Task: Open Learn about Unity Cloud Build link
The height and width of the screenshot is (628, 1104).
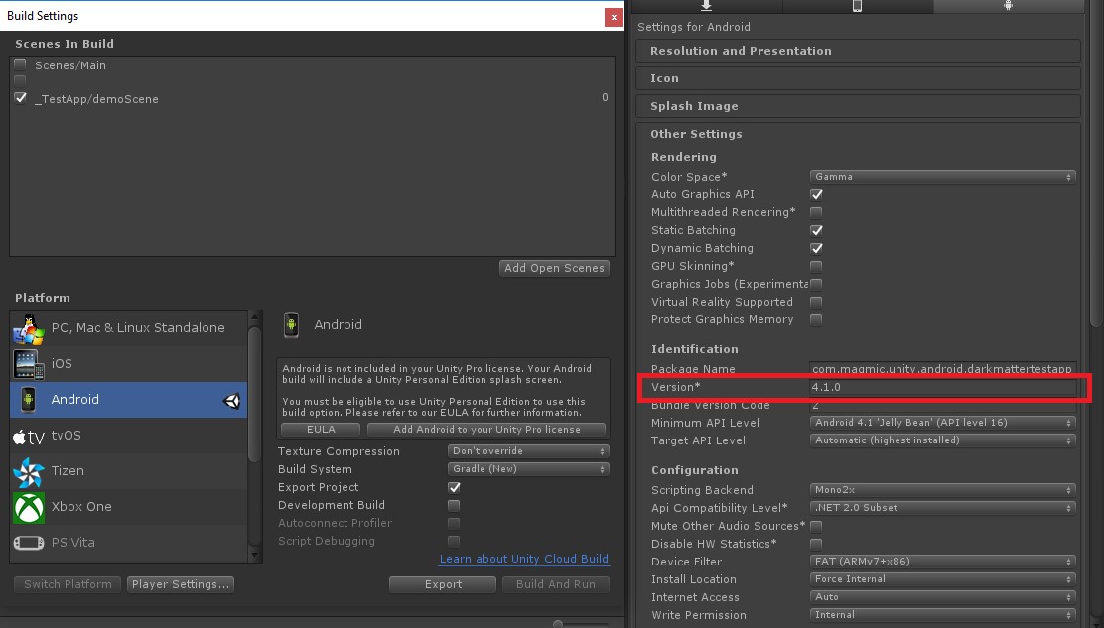Action: coord(524,559)
